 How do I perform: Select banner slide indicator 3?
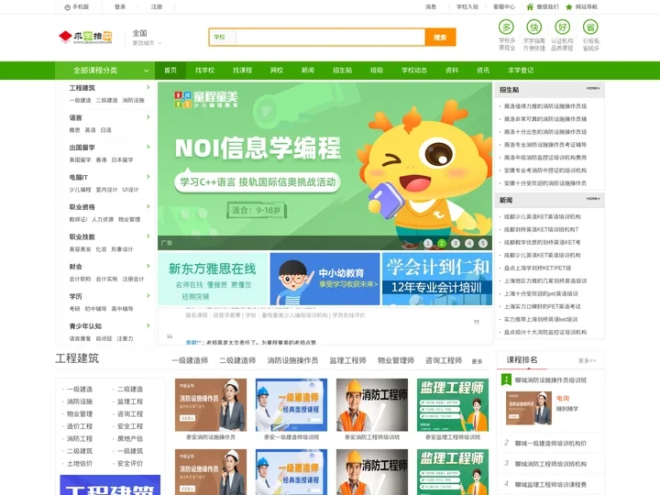click(456, 243)
